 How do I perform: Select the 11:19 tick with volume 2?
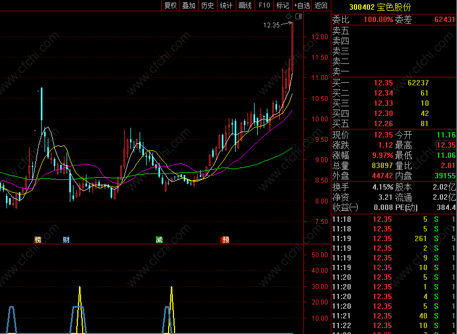tap(394, 248)
